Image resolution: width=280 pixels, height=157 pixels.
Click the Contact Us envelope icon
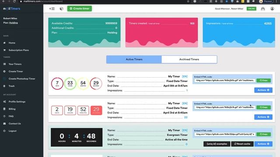point(4,123)
